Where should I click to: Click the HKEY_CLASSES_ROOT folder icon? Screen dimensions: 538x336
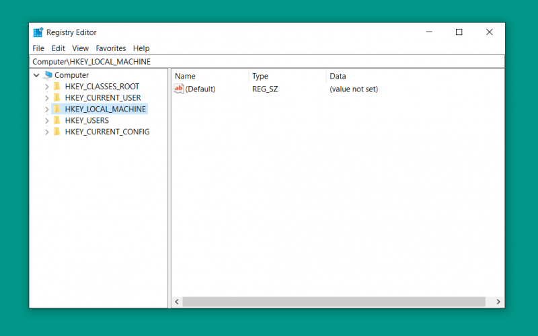[57, 86]
